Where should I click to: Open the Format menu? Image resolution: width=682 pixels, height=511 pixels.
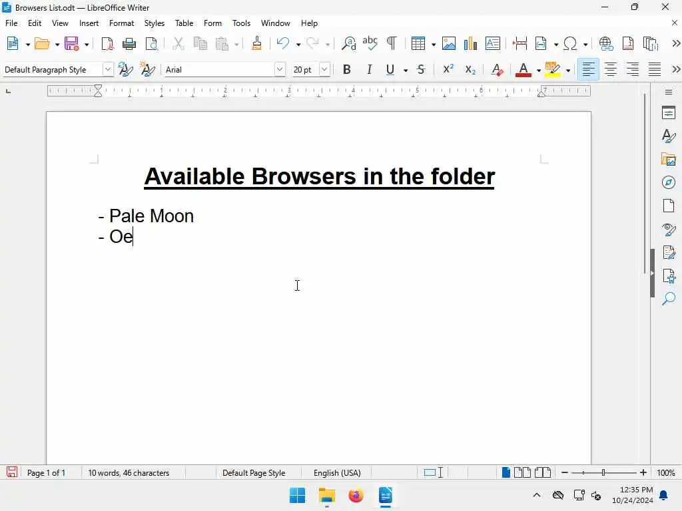click(x=121, y=23)
